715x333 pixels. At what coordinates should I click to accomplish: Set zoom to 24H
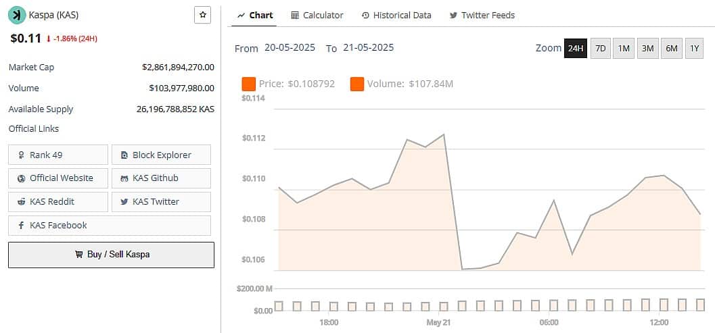576,48
